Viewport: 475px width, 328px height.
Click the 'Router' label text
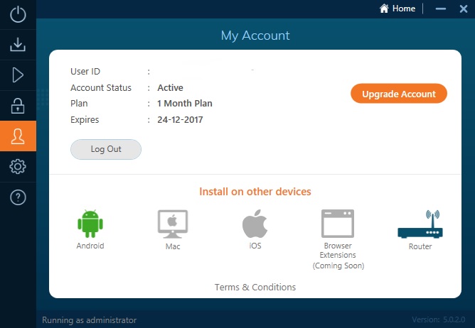tap(420, 246)
